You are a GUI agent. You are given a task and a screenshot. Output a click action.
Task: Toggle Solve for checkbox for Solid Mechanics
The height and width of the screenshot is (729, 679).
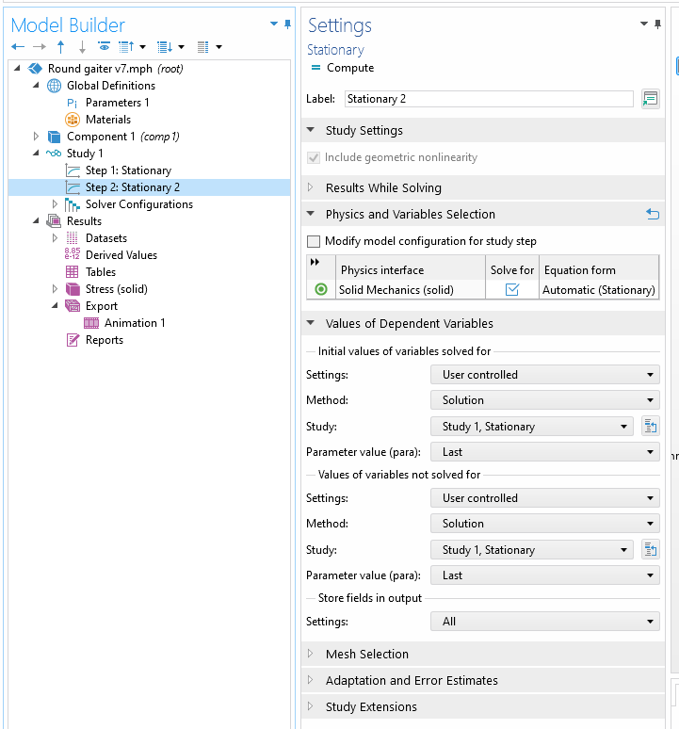coord(512,290)
